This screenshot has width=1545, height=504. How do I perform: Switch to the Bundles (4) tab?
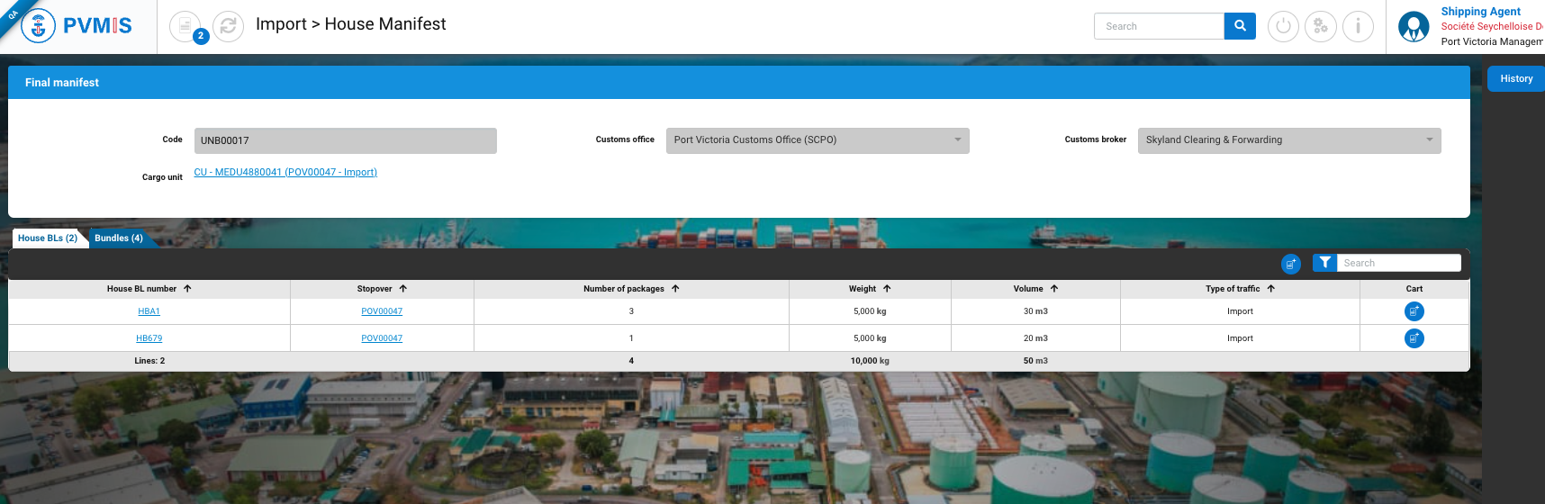[x=119, y=238]
